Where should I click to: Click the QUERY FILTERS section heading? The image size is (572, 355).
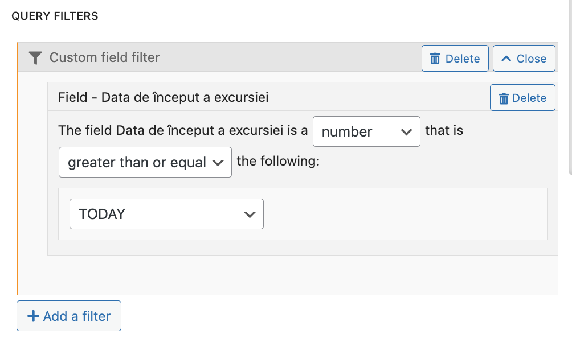(x=55, y=16)
